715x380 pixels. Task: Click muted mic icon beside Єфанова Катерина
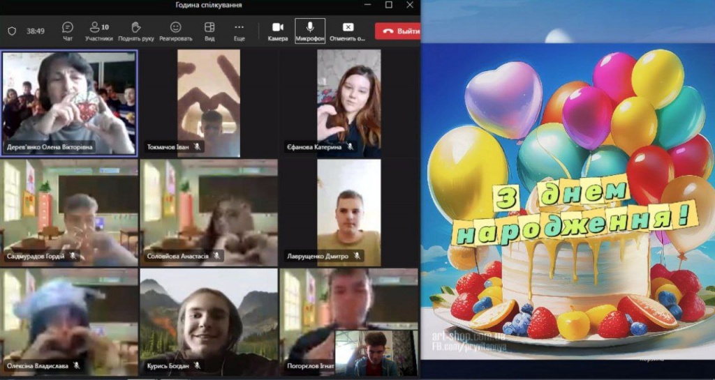[x=350, y=147]
